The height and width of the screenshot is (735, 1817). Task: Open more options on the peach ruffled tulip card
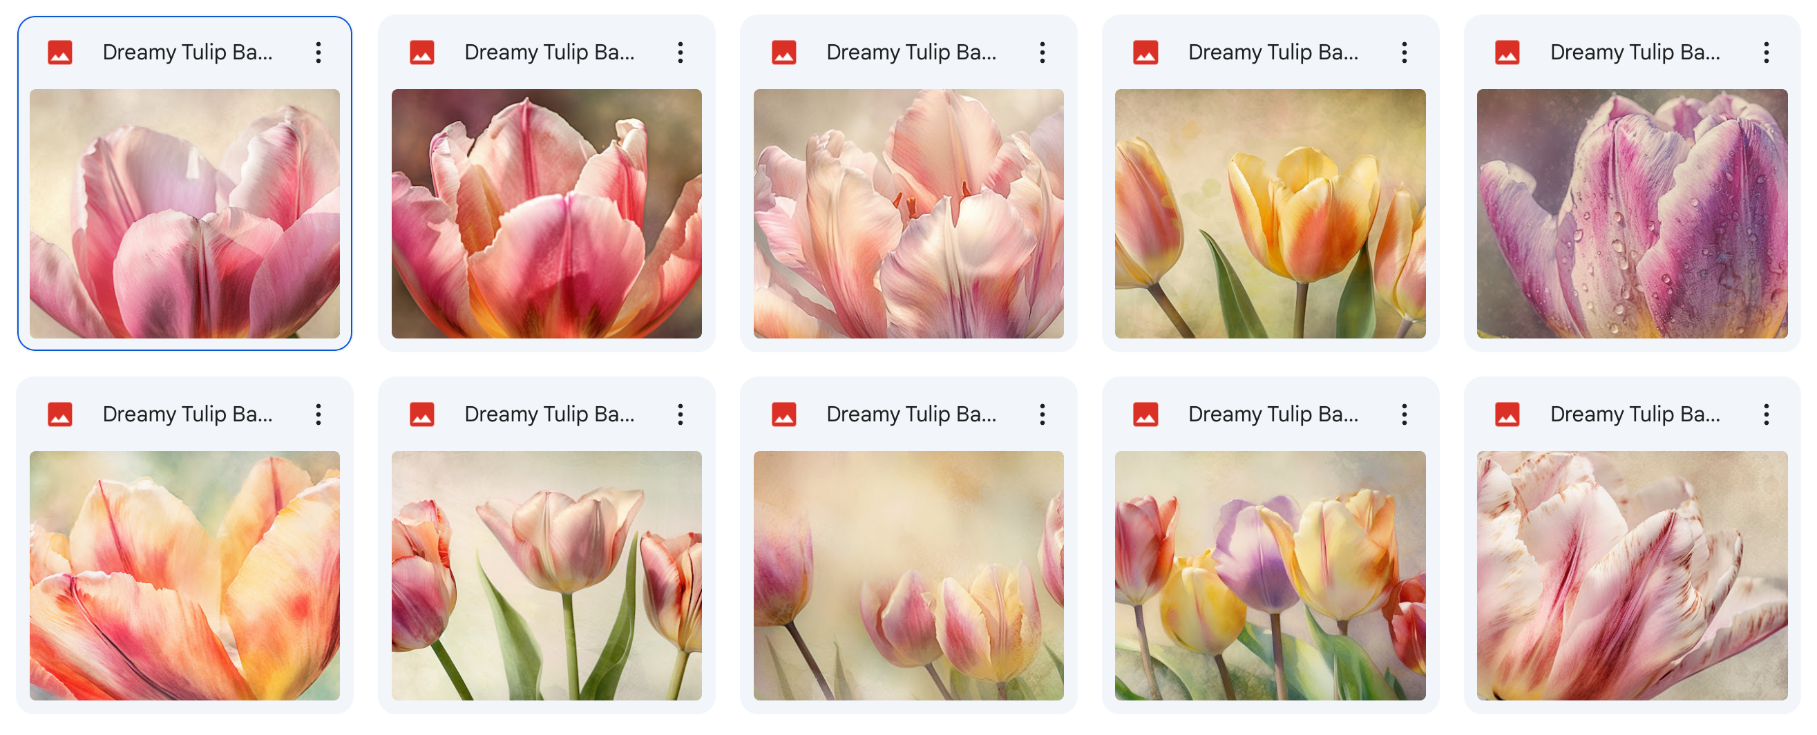[x=1042, y=53]
